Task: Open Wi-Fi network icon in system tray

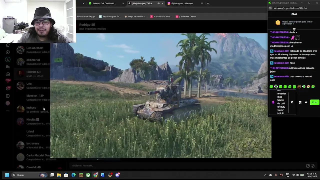Action: coord(294,175)
